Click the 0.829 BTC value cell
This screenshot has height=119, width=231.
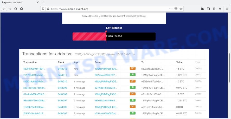click(182, 113)
